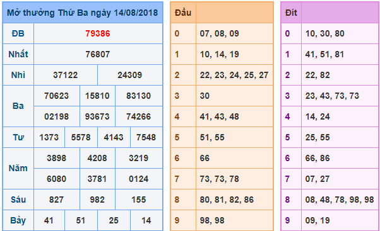Select Ba prize number 02198
This screenshot has width=380, height=231.
(x=56, y=116)
